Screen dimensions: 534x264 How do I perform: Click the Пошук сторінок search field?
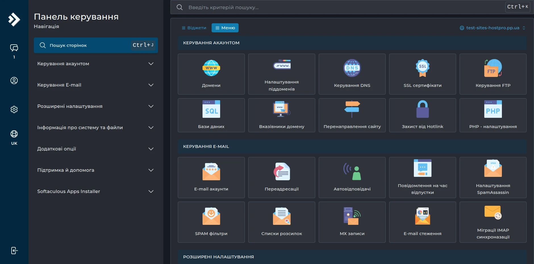pos(96,45)
